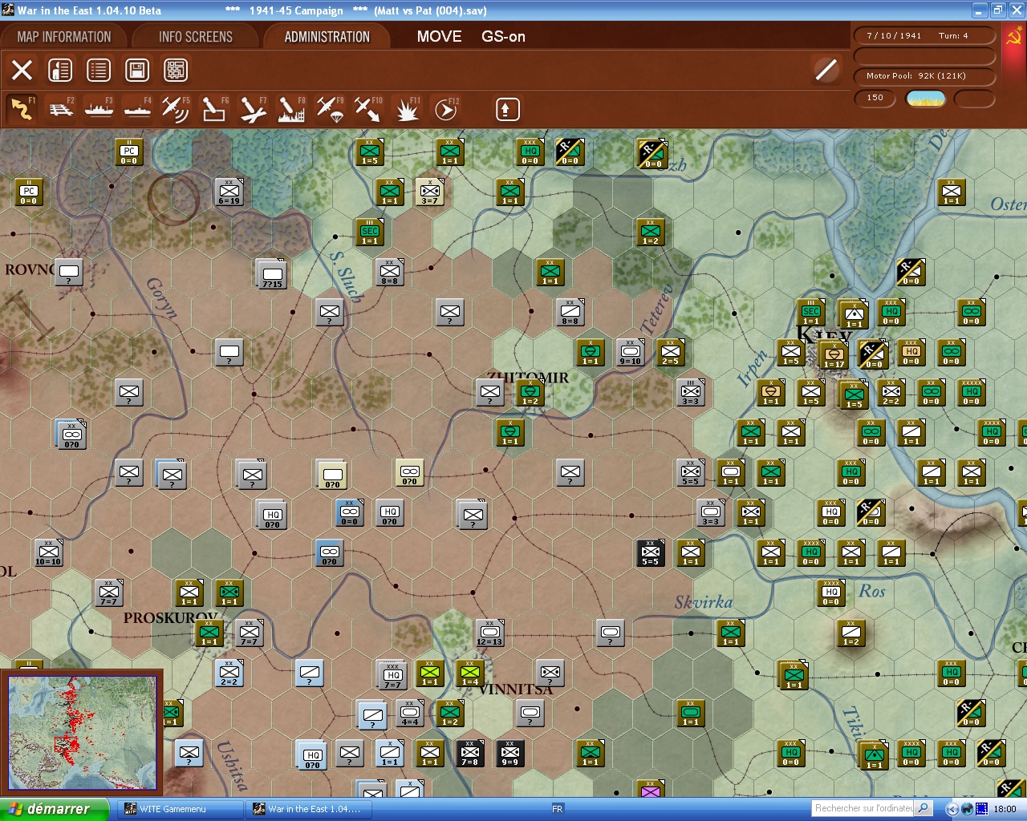
Task: Open the person-and-list report icon
Action: pos(60,71)
